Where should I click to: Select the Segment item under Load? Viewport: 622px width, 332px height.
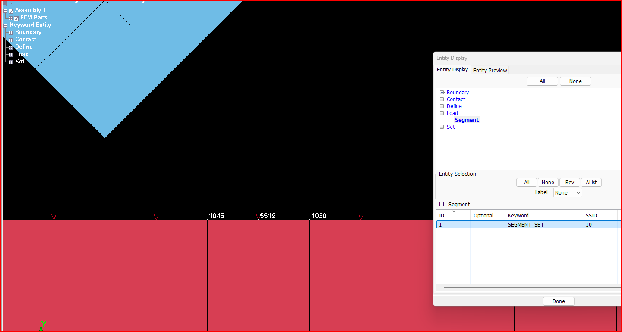pyautogui.click(x=467, y=120)
